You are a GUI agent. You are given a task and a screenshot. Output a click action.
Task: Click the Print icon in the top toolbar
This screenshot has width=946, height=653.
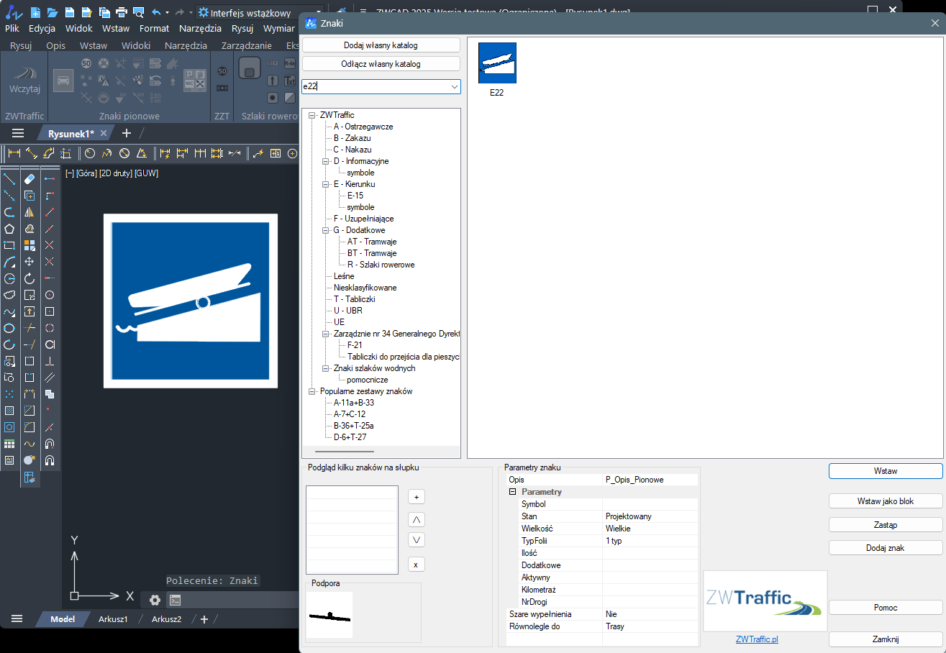(122, 12)
